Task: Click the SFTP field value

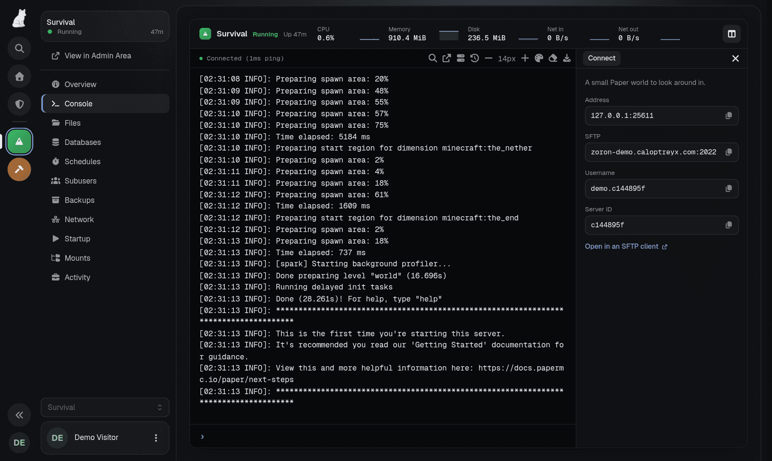Action: pos(662,152)
